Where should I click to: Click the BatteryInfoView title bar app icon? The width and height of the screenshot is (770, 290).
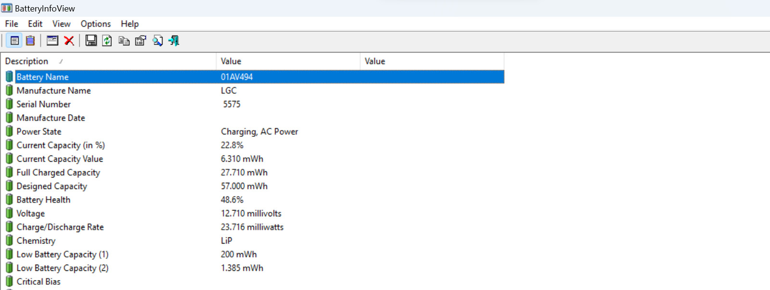[x=7, y=8]
